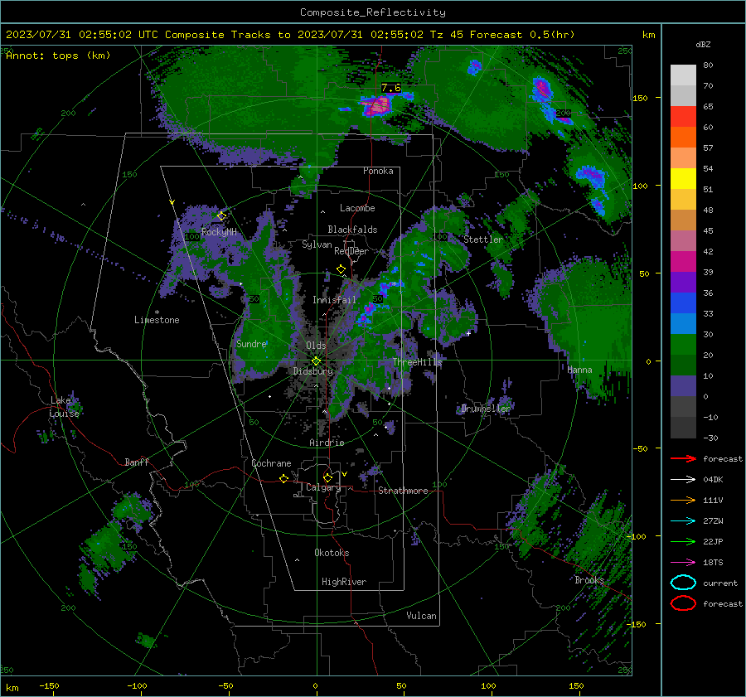Image resolution: width=746 pixels, height=697 pixels.
Task: Click radar-center diamond above Didsbury
Action: coord(316,361)
